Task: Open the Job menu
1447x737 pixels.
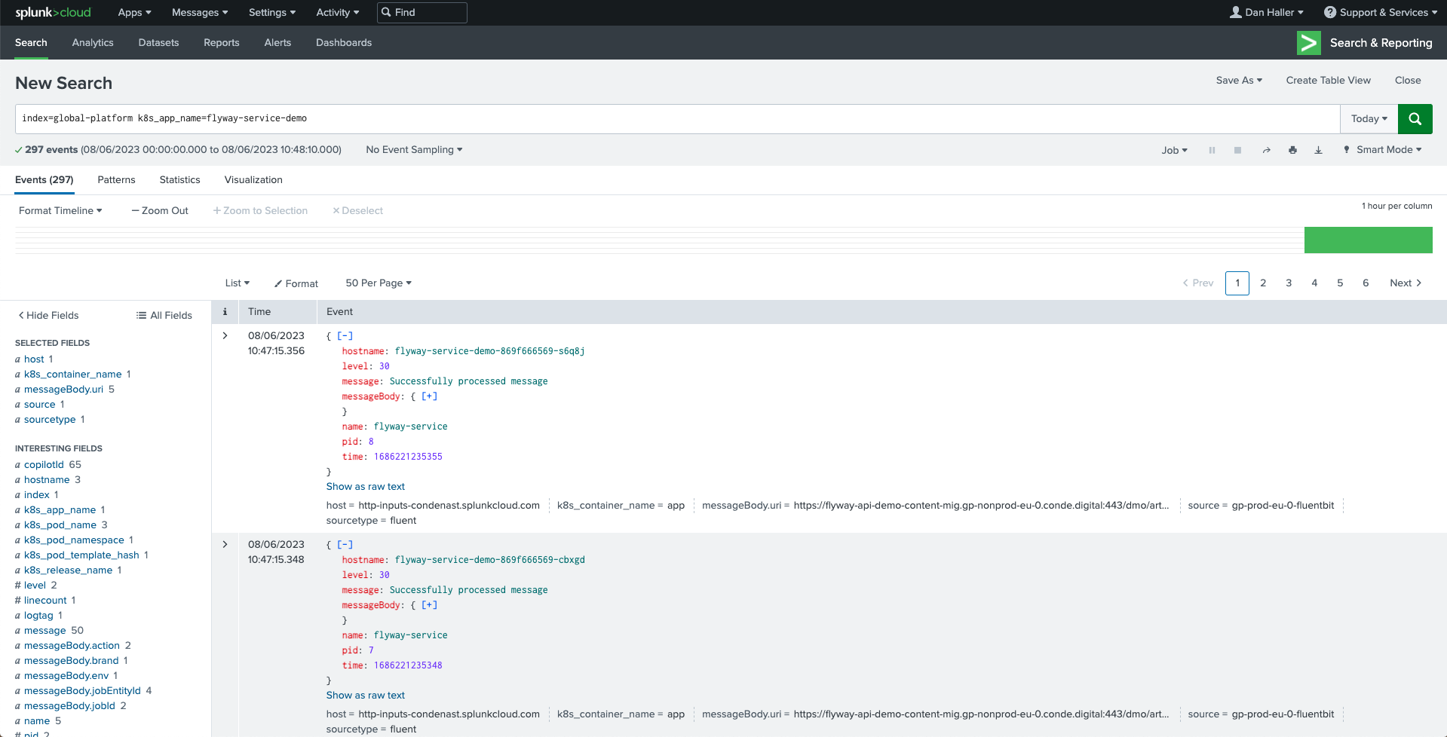Action: (1174, 150)
